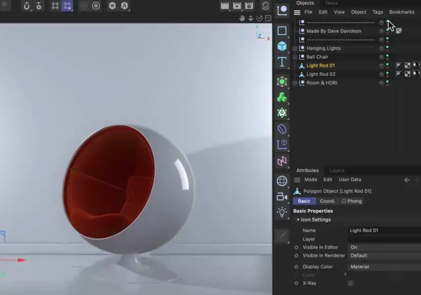Switch to the Phong tab in Attributes

[354, 201]
